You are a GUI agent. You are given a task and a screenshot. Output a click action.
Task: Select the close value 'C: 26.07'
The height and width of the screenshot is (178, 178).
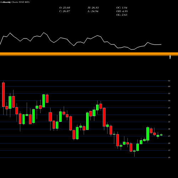[64, 11]
